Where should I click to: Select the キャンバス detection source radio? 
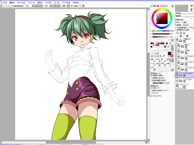[x=151, y=93]
